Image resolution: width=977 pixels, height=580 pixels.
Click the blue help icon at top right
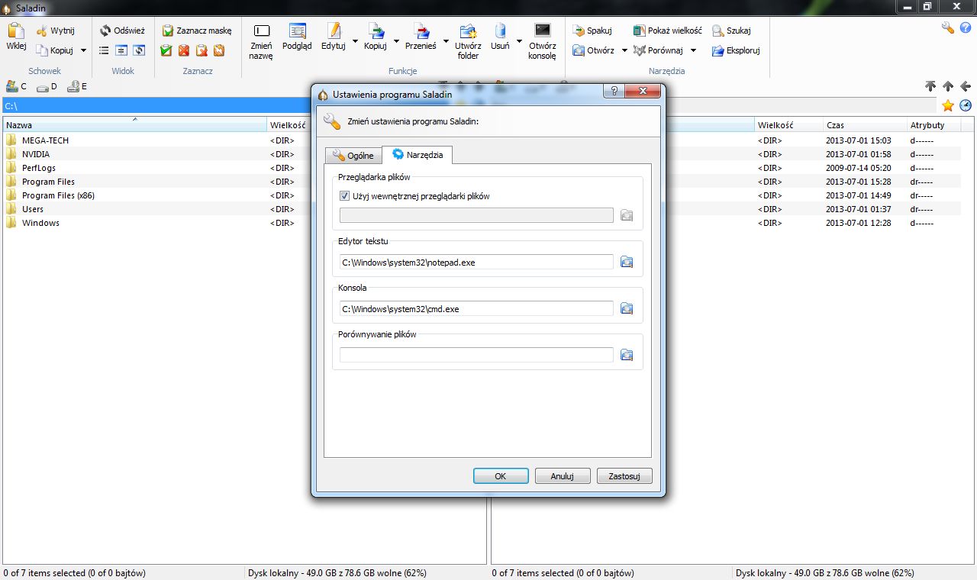(x=966, y=27)
